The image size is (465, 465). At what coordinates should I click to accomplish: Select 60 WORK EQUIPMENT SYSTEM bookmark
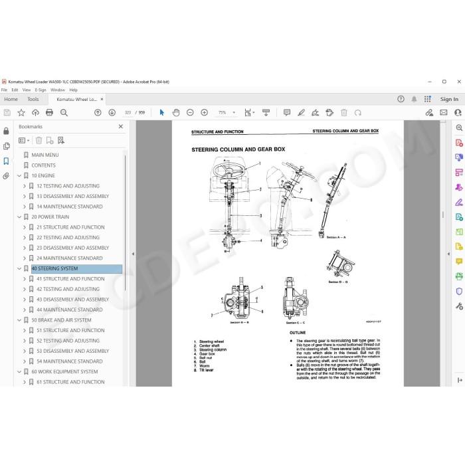pos(64,371)
